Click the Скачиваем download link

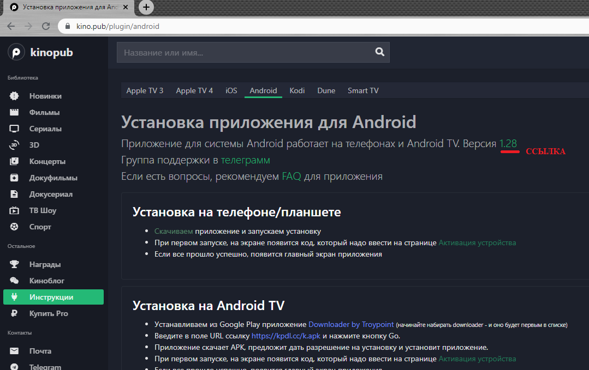(x=174, y=231)
